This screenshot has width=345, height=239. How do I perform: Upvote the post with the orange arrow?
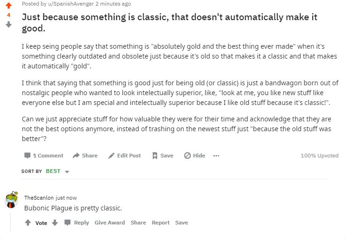8,6
